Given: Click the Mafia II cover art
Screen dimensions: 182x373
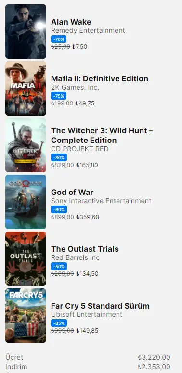Looking at the screenshot, I should point(26,88).
